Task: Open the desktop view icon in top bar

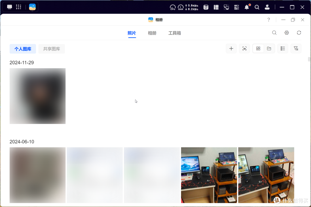Action: tap(9, 7)
